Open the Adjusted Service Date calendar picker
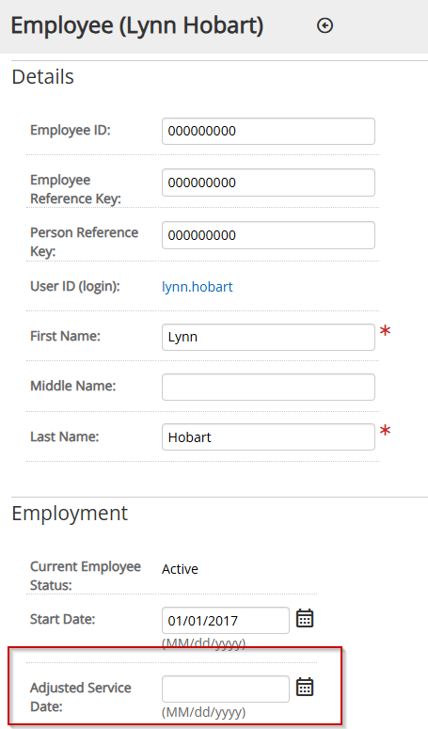 pyautogui.click(x=305, y=688)
